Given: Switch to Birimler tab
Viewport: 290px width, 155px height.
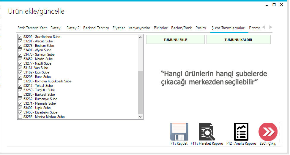Looking at the screenshot, I should pyautogui.click(x=161, y=28).
